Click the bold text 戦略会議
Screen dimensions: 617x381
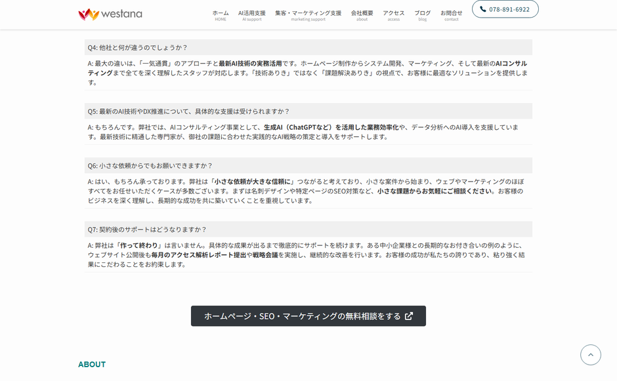click(x=265, y=255)
